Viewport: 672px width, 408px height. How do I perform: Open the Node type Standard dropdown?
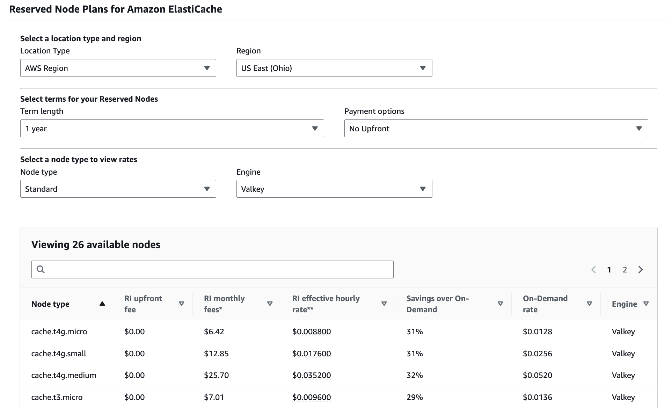[x=118, y=189]
